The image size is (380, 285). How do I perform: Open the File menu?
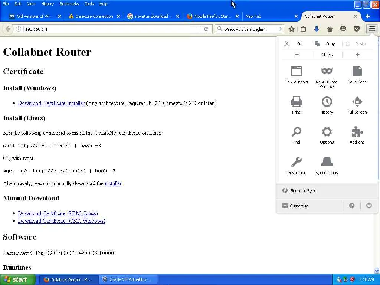6,4
